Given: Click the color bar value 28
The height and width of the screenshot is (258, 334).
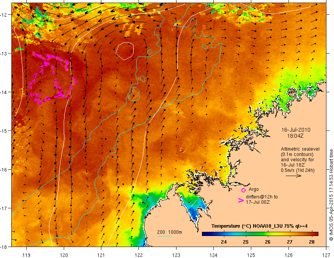Looking at the screenshot, I should [x=312, y=242].
